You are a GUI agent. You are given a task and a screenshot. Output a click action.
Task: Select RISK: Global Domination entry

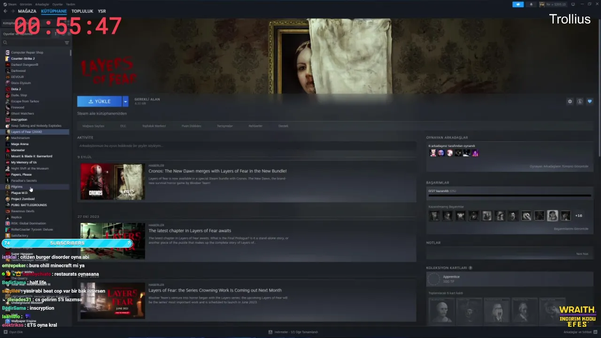pyautogui.click(x=28, y=223)
